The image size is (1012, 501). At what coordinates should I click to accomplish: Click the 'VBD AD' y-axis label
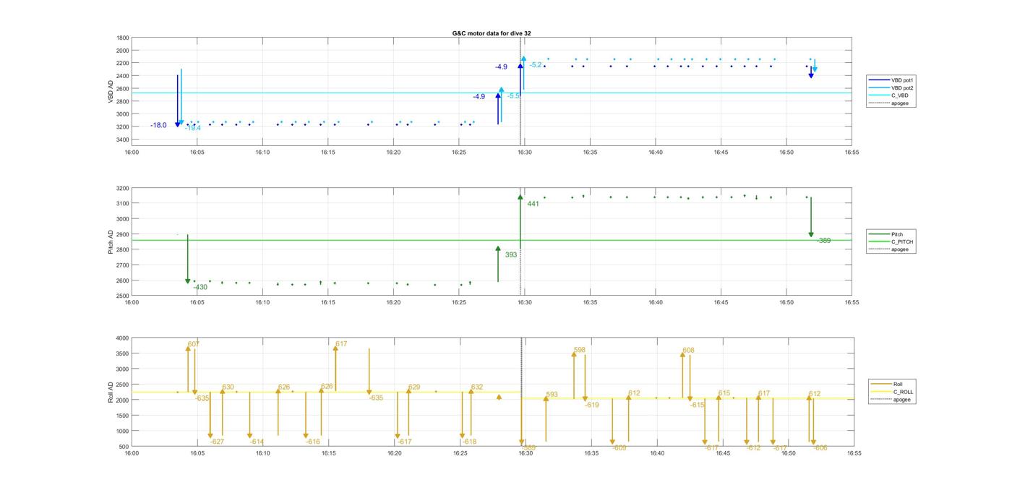tap(111, 91)
